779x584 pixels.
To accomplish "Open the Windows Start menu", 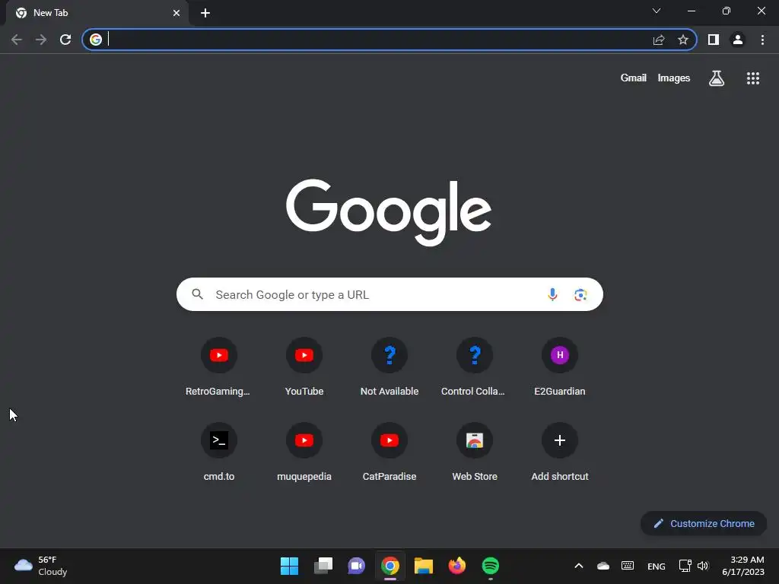I will point(289,566).
